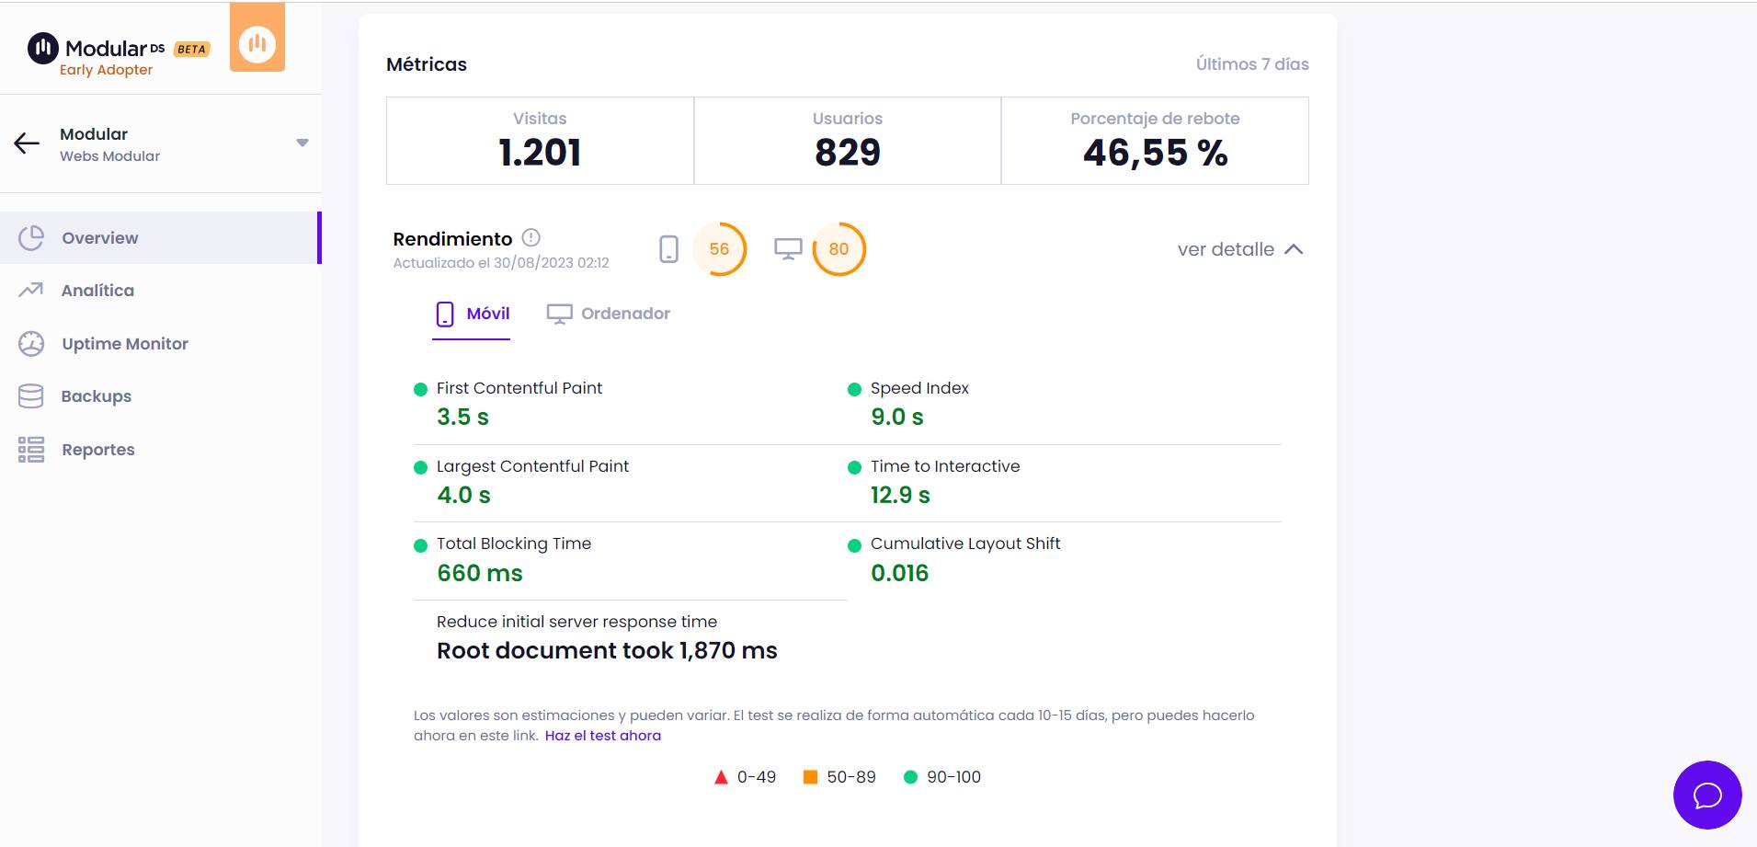
Task: Open Uptime Monitor from the sidebar
Action: pos(31,343)
